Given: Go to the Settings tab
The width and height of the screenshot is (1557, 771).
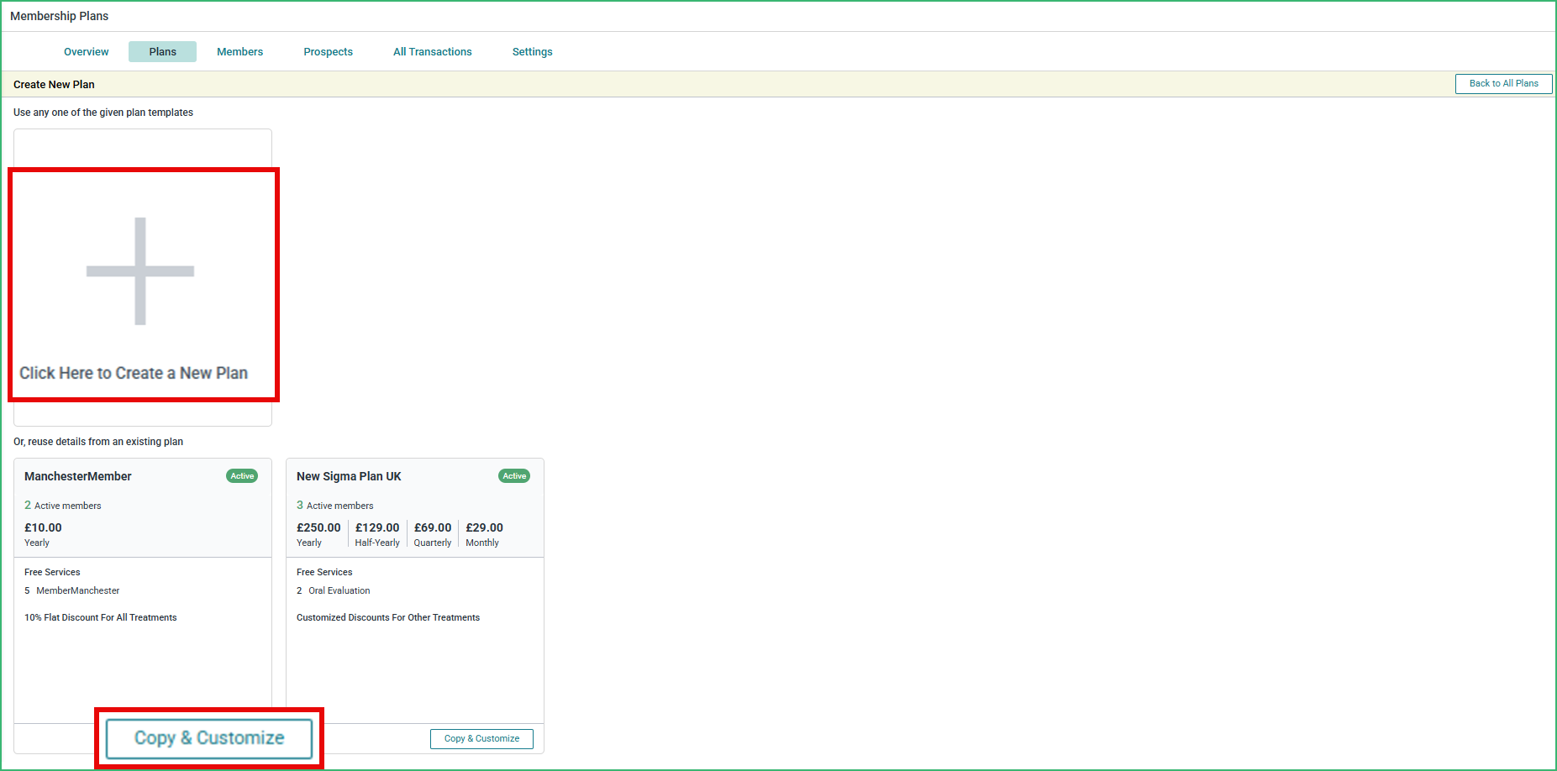Looking at the screenshot, I should (532, 51).
